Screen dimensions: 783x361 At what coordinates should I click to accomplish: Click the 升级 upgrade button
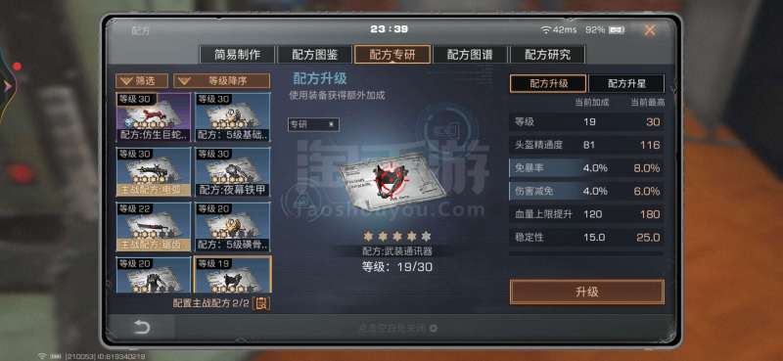coord(586,292)
